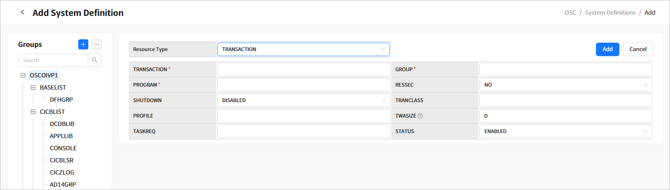The height and width of the screenshot is (190, 670).
Task: Click the blue plus icon in Groups
Action: tap(83, 44)
